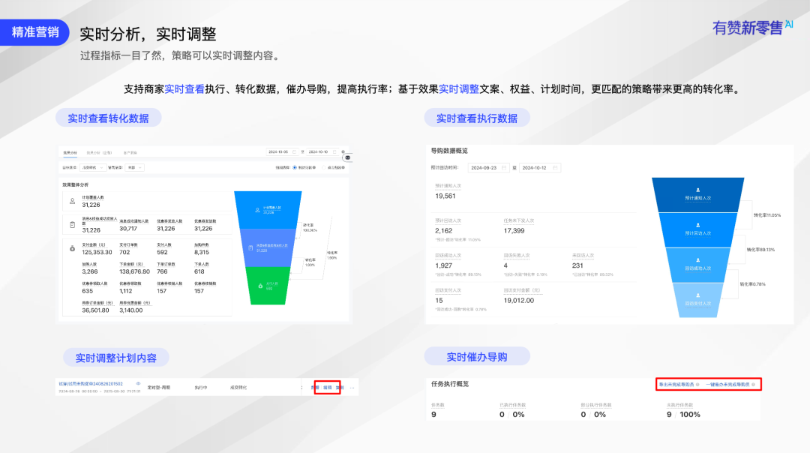Click the money bag icon in the green funnel segment
Screen dimensions: 810x453
click(x=260, y=286)
